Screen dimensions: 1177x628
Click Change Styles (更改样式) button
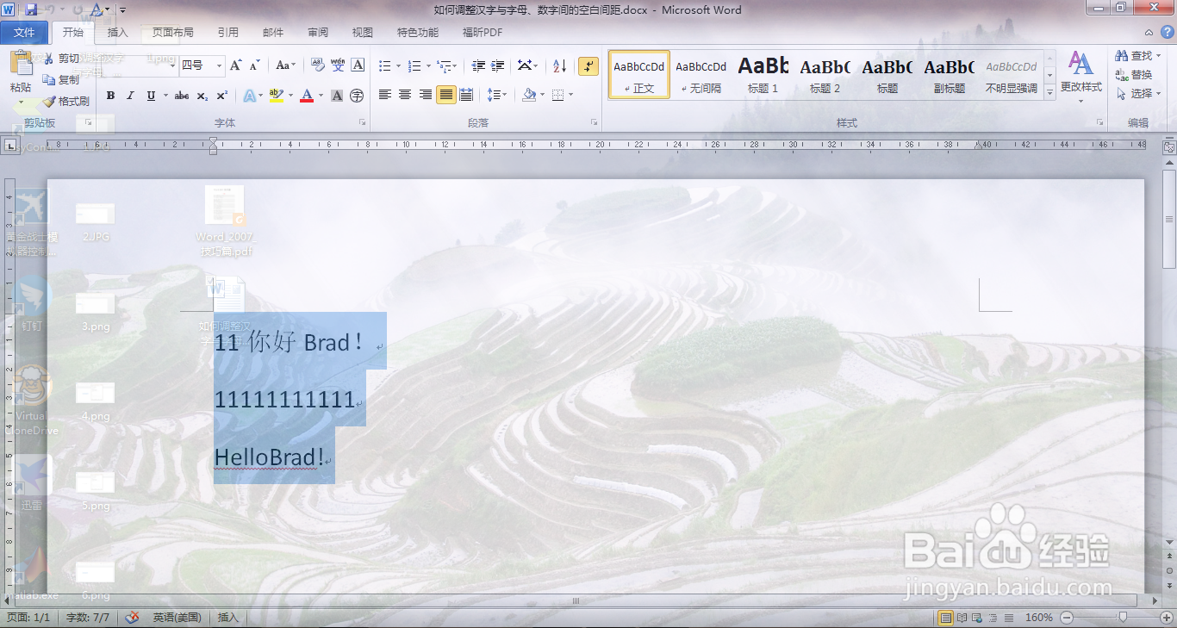[x=1080, y=76]
